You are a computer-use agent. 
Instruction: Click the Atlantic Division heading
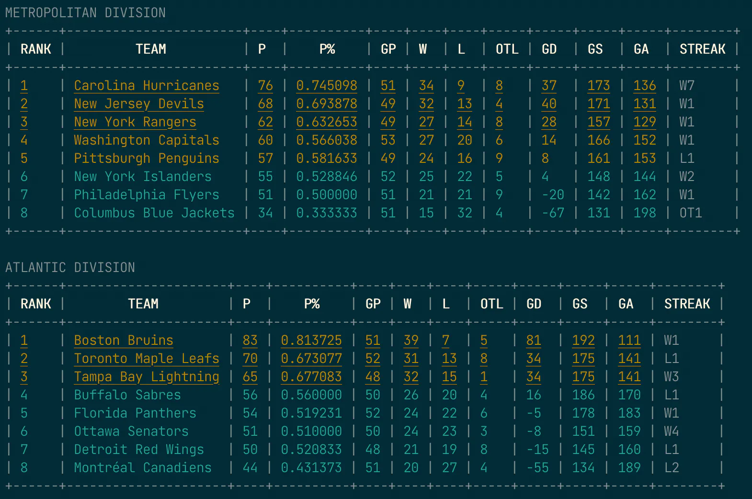tap(70, 268)
